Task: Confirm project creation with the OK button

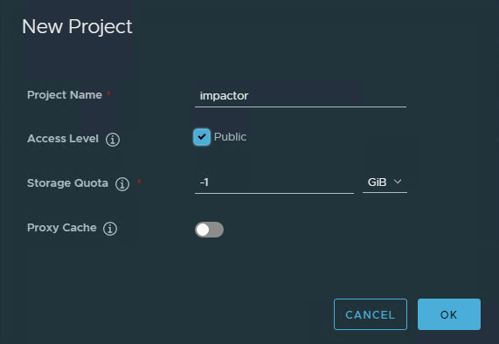Action: click(449, 314)
